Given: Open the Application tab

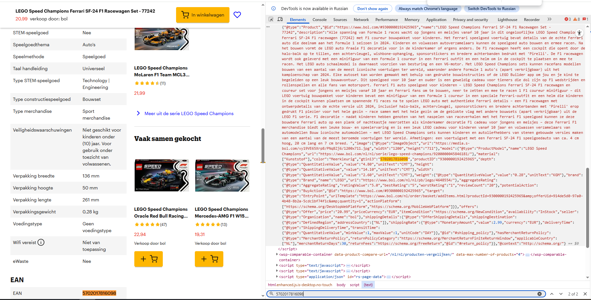Looking at the screenshot, I should tap(436, 20).
